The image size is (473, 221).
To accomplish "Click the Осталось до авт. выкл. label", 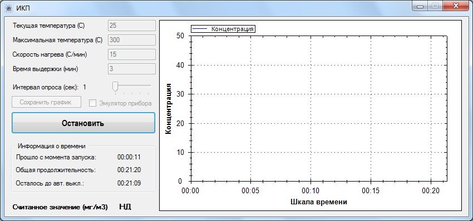I will click(50, 183).
